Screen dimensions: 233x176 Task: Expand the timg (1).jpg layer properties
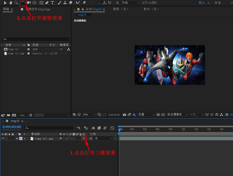[17, 138]
